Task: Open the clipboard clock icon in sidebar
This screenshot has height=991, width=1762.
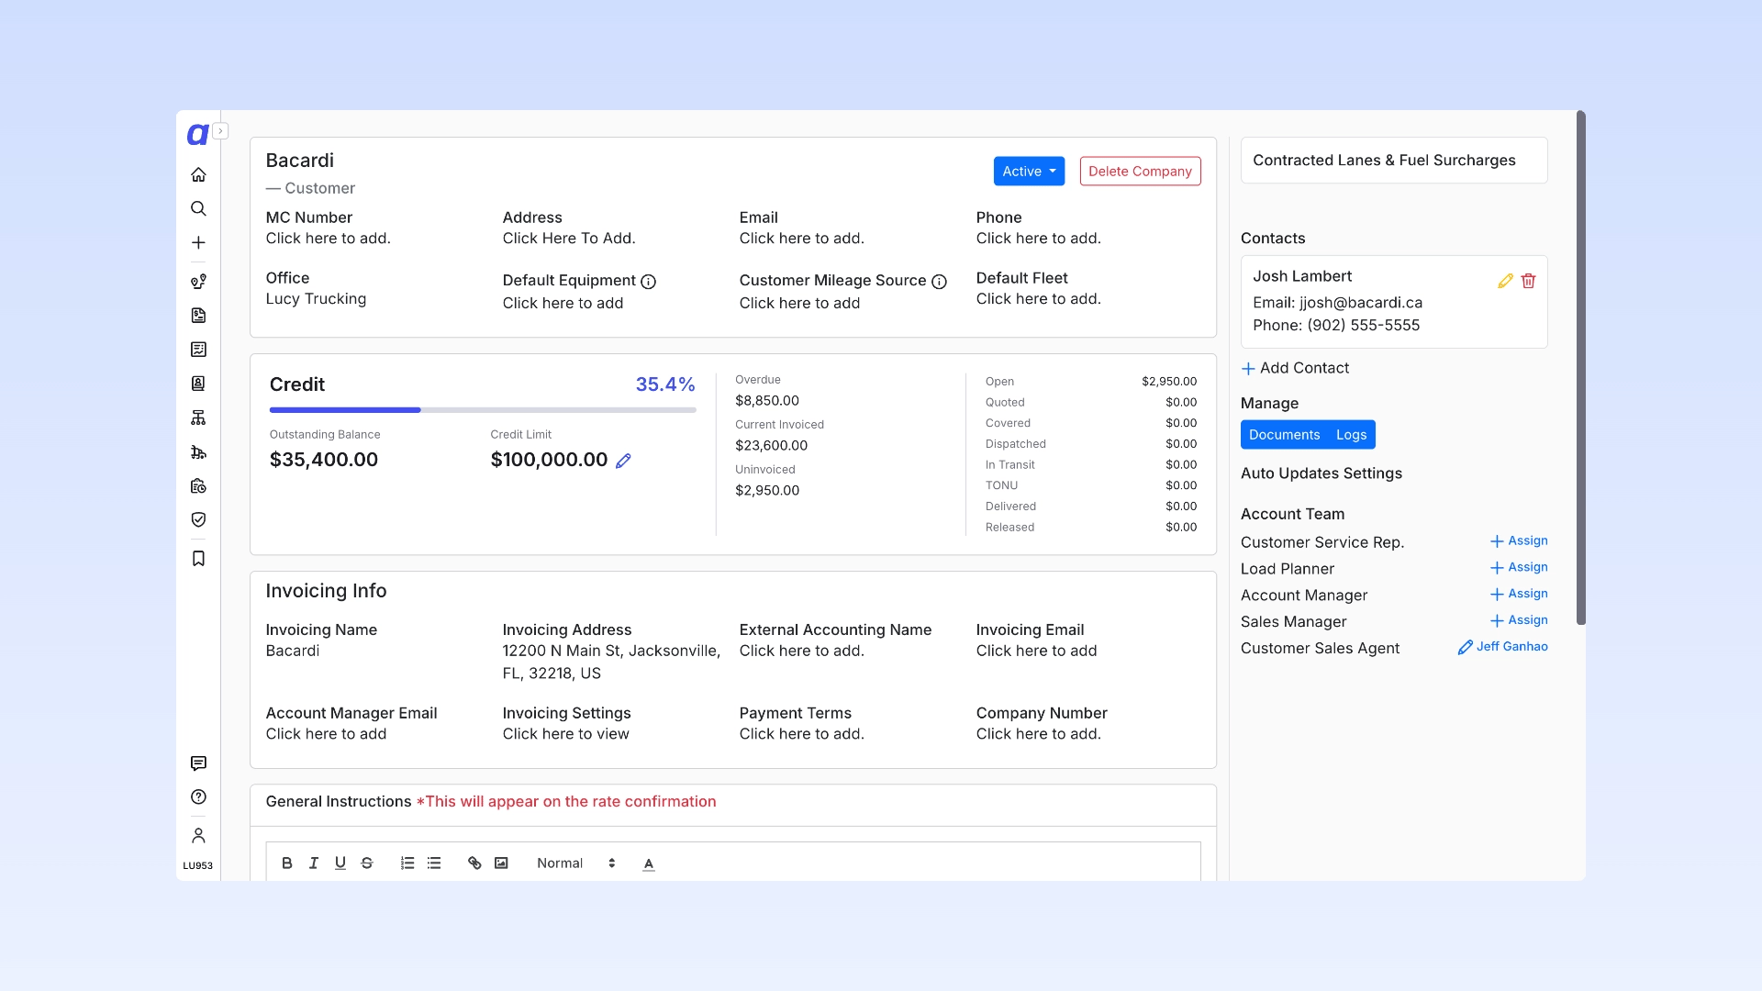Action: [198, 485]
